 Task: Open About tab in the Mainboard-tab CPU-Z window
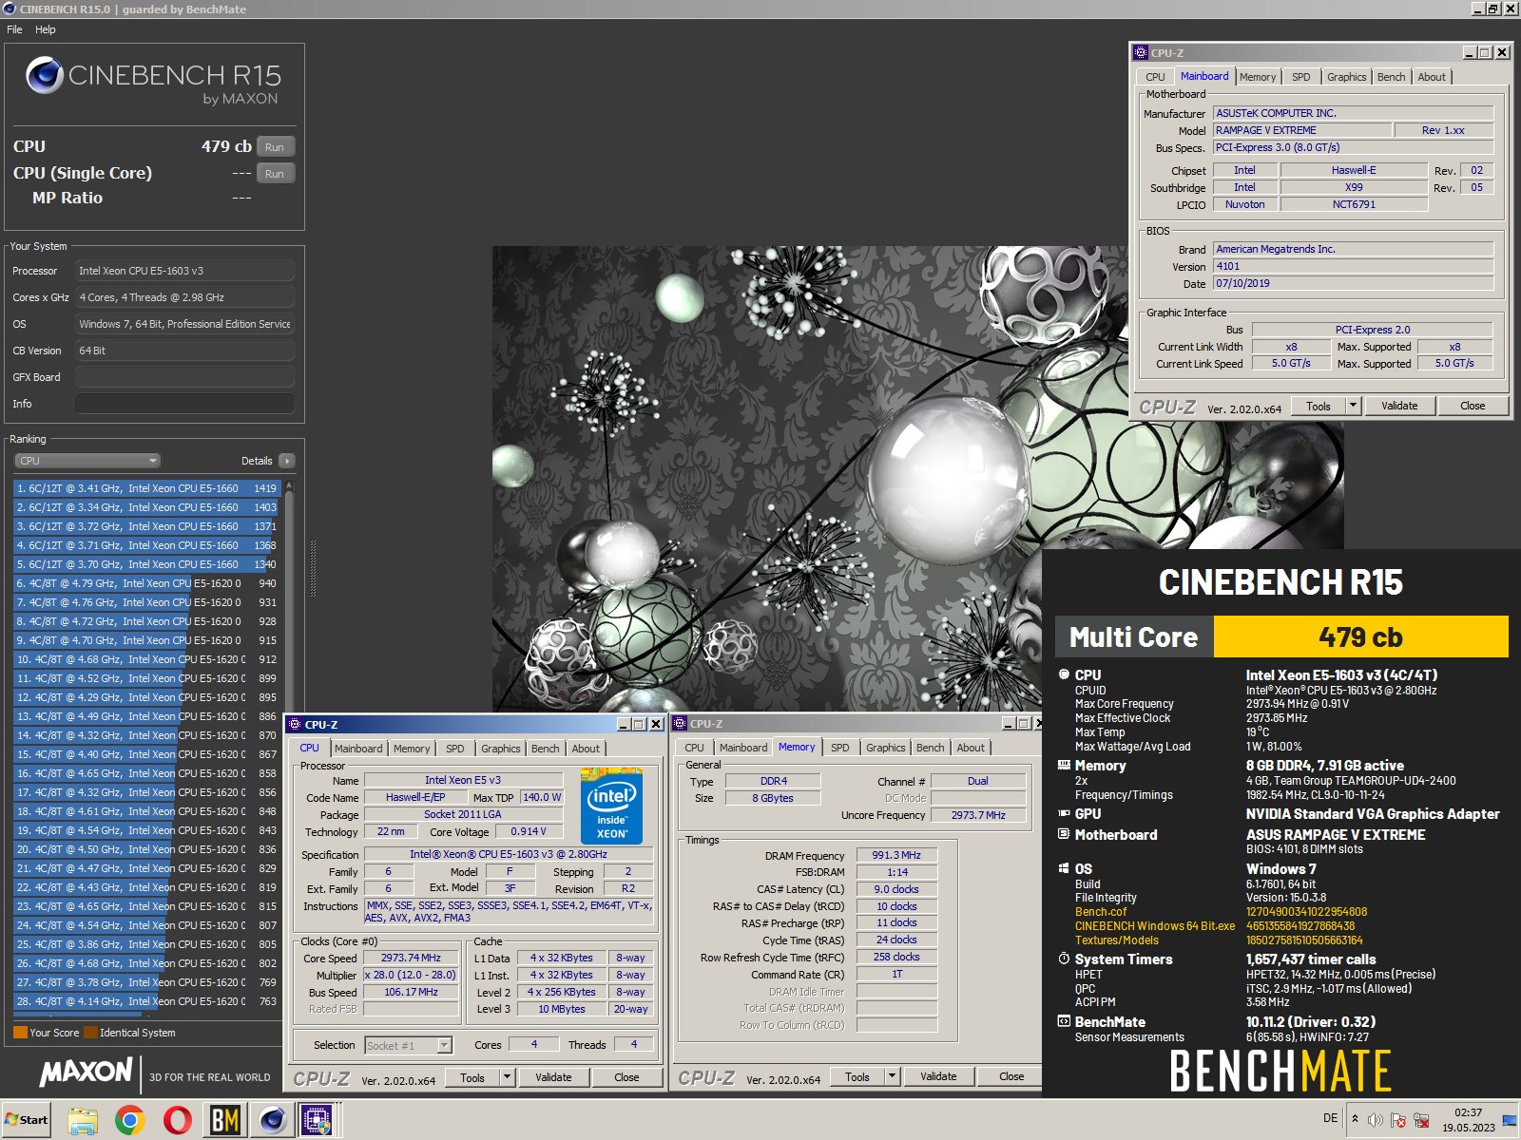pos(1432,77)
